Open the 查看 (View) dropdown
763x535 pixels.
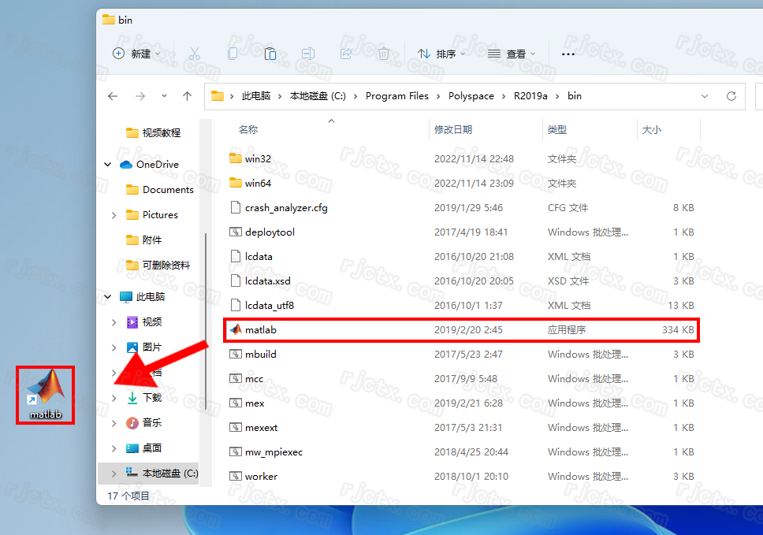pyautogui.click(x=512, y=54)
